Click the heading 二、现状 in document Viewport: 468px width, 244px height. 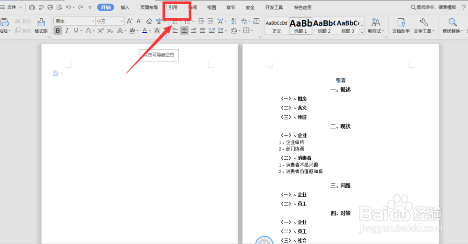coord(340,126)
